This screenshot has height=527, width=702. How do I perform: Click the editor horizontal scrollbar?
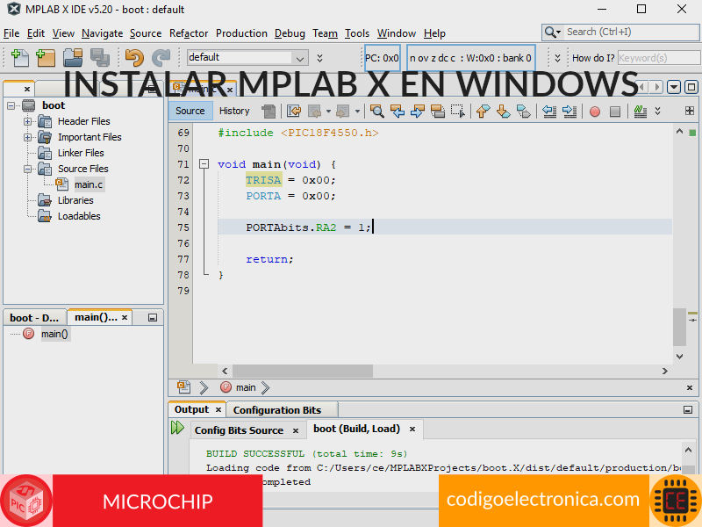439,372
